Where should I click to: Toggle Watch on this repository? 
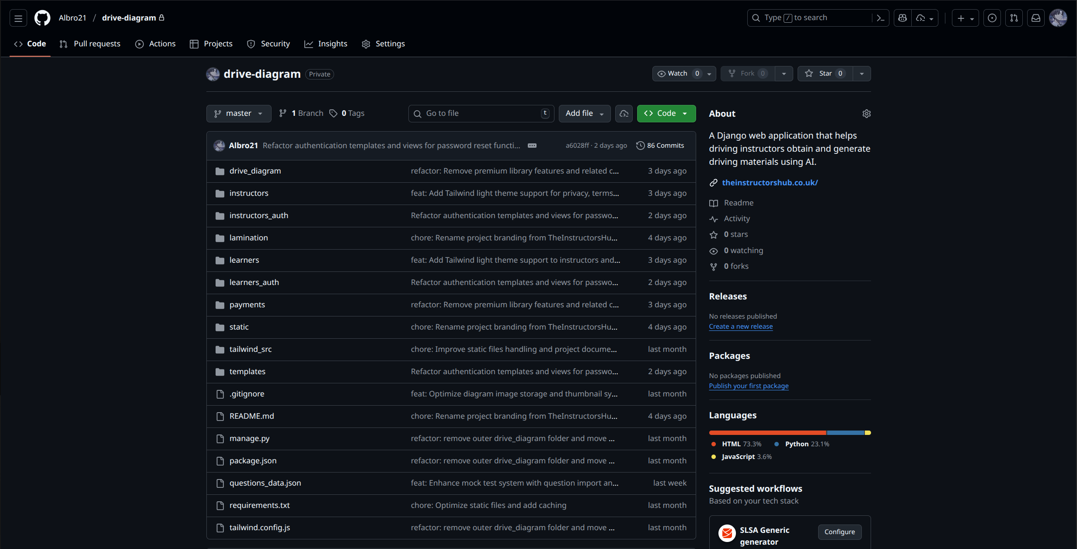(x=677, y=73)
